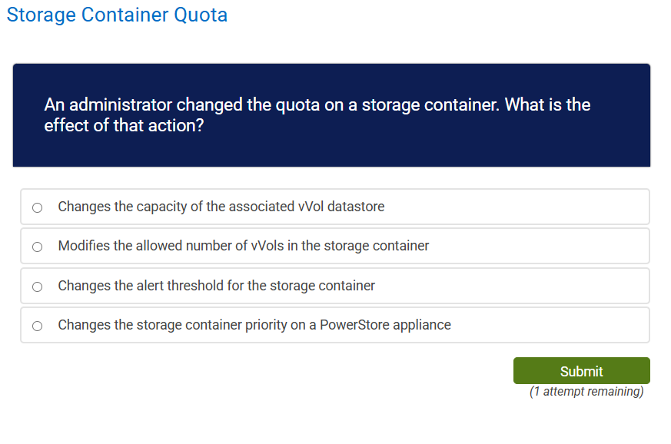Viewport: 671px width, 444px height.
Task: Click the question panel about quota changes
Action: (x=331, y=114)
